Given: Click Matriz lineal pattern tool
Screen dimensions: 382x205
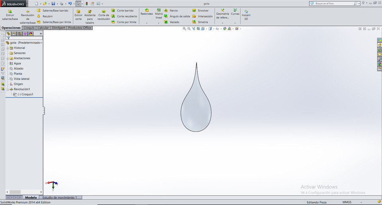Looking at the screenshot, I should click(159, 14).
